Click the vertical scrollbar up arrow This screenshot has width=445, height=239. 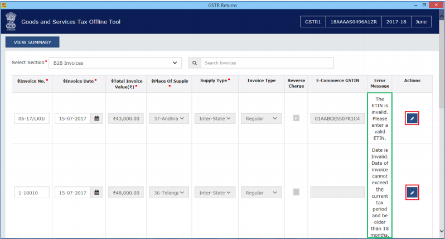pyautogui.click(x=442, y=17)
